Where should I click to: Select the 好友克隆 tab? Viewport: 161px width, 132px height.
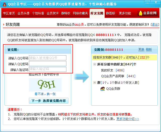point(97,13)
